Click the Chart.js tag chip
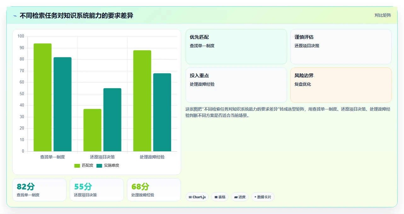 point(197,197)
